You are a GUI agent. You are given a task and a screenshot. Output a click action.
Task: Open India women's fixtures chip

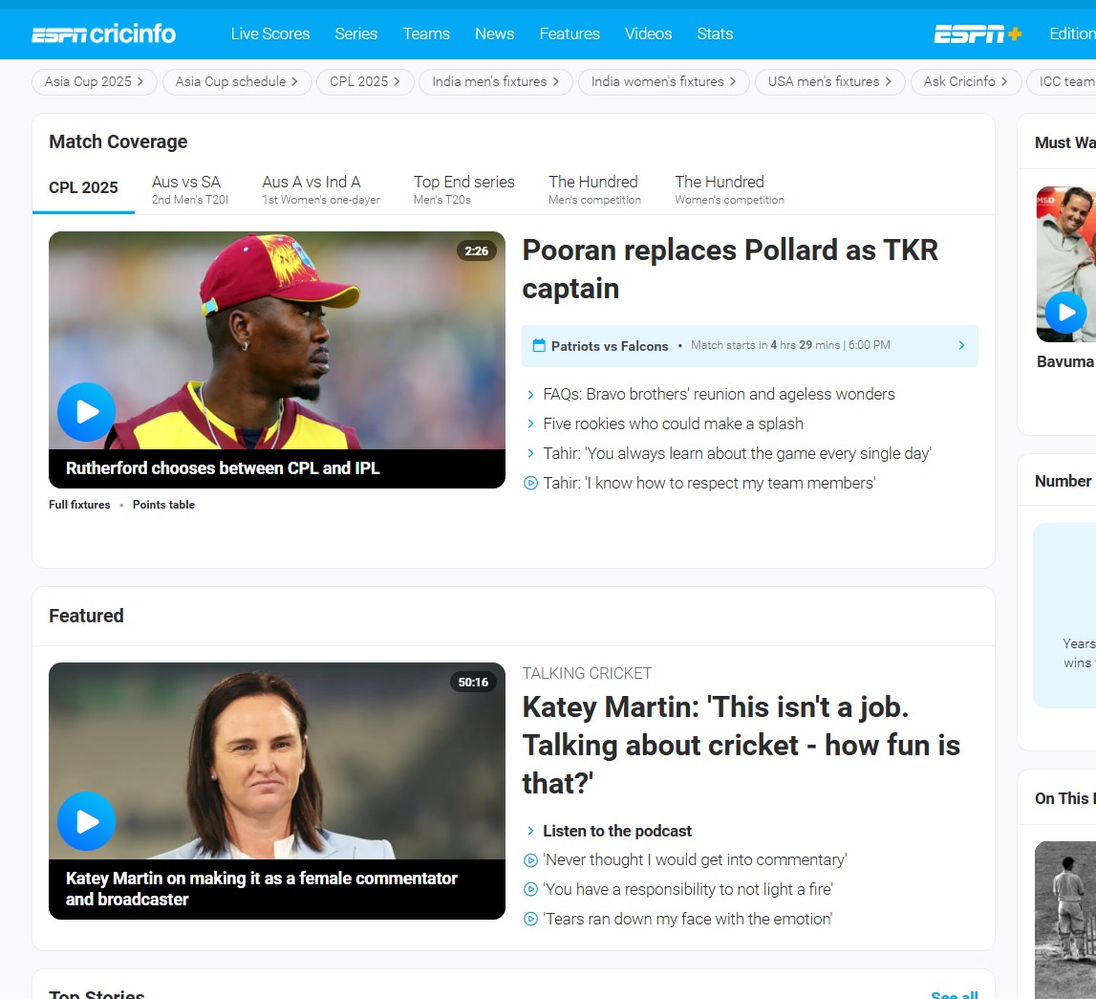(x=663, y=82)
